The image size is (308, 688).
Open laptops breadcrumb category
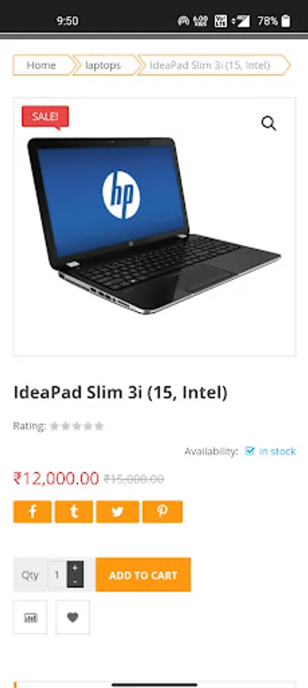[103, 66]
